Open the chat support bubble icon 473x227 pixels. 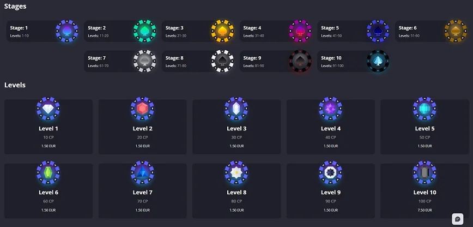[x=457, y=219]
